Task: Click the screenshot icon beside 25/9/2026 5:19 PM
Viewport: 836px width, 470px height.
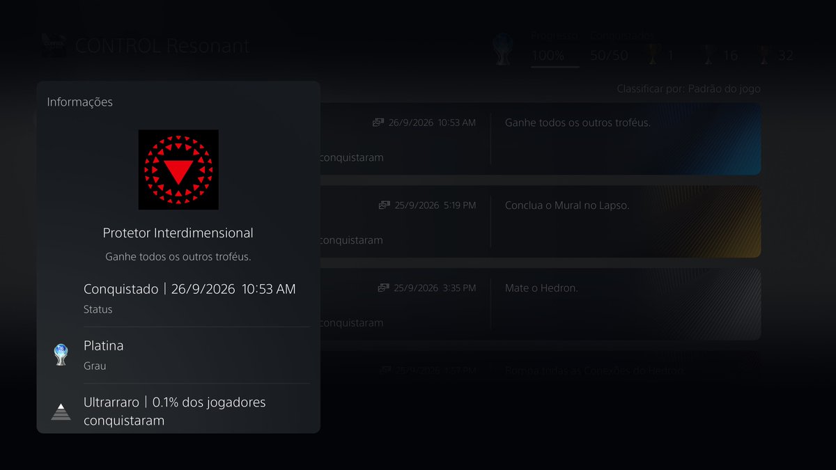Action: (x=384, y=205)
